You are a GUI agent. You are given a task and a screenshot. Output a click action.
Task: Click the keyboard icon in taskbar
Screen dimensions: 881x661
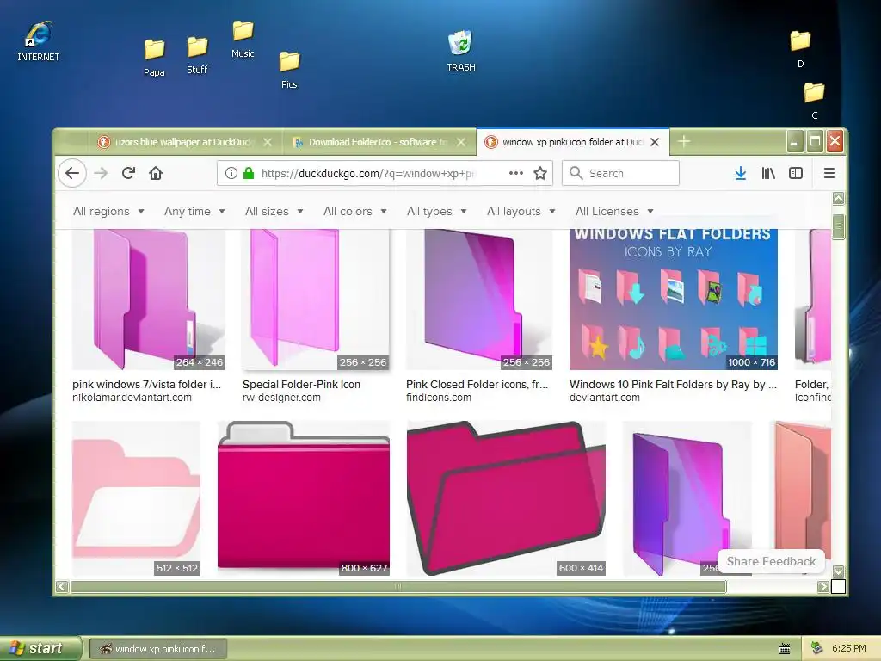tap(785, 649)
